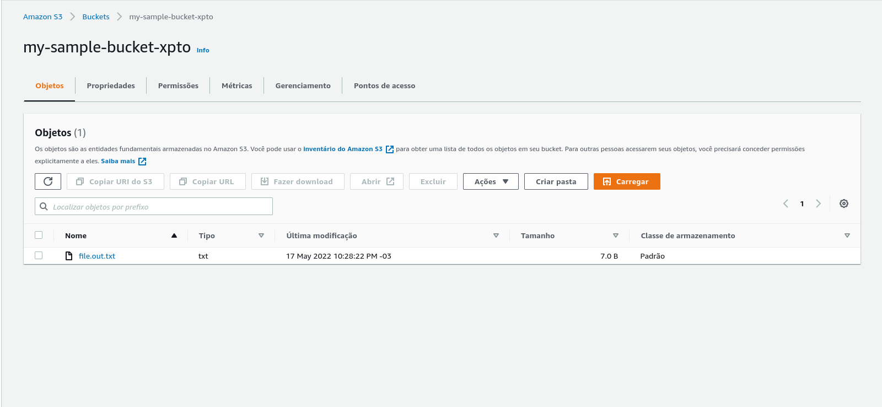Click external link icon after Saiba mais
Image resolution: width=882 pixels, height=407 pixels.
coord(142,162)
